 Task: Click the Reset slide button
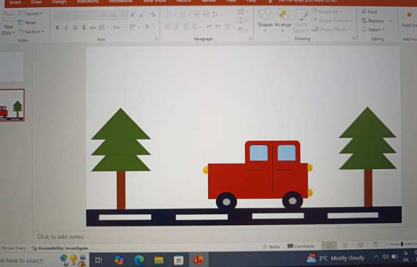click(27, 23)
